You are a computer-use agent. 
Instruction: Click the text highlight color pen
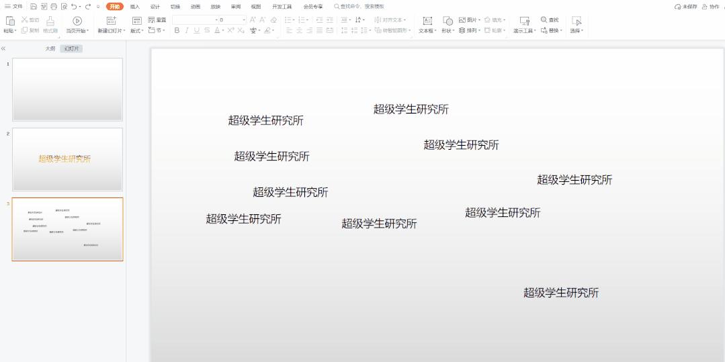(267, 30)
